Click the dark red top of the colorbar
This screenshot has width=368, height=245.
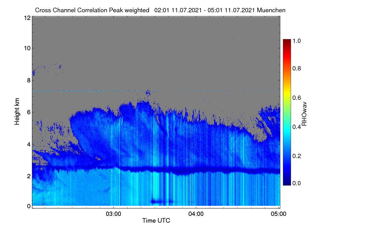pyautogui.click(x=286, y=41)
